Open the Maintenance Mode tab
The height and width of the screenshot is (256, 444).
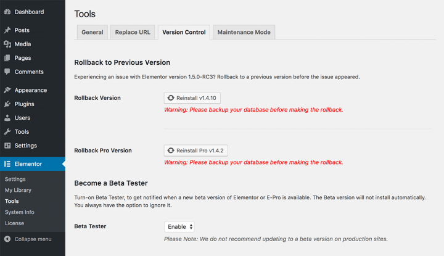[244, 32]
